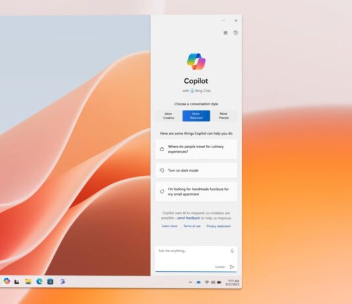The image size is (352, 304).
Task: Choose the culinary experiences travel suggestion
Action: coord(196,149)
